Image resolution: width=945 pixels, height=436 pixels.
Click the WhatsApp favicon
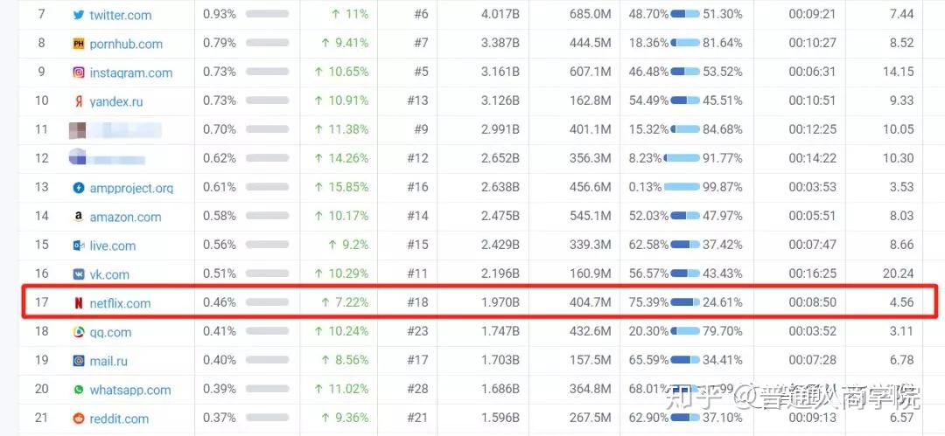click(x=79, y=391)
